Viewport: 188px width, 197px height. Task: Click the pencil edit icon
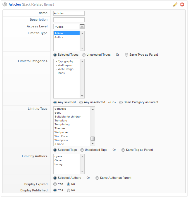[175, 4]
